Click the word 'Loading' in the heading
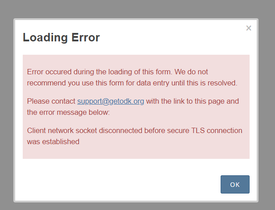The image size is (275, 210). click(x=45, y=38)
